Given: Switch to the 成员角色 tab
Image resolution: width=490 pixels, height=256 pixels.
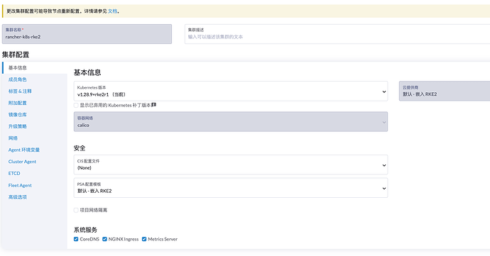Looking at the screenshot, I should click(18, 79).
